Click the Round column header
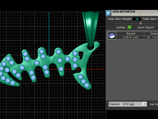158x119 pixels. 130,33
